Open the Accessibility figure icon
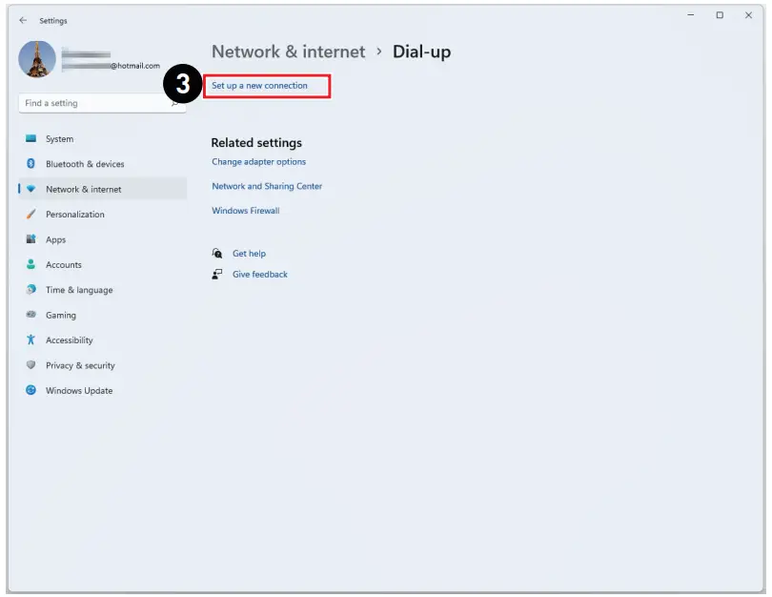Screen dimensions: 772x597 30,340
